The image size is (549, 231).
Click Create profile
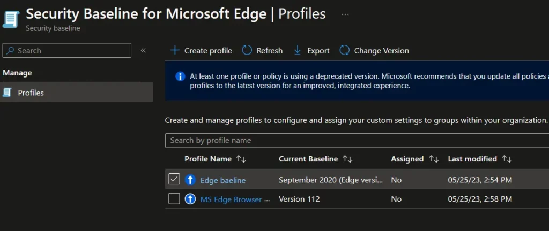201,51
